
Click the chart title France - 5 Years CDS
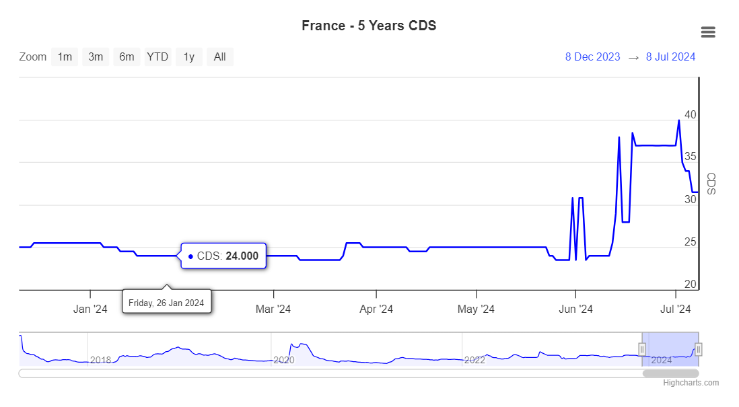pos(369,26)
